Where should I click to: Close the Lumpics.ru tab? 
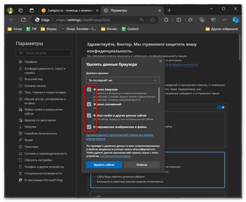[97, 10]
